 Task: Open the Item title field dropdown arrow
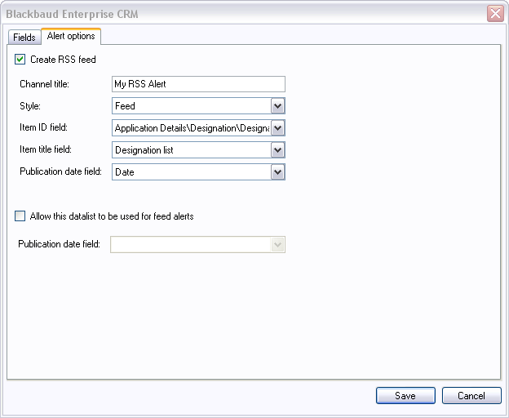[277, 150]
